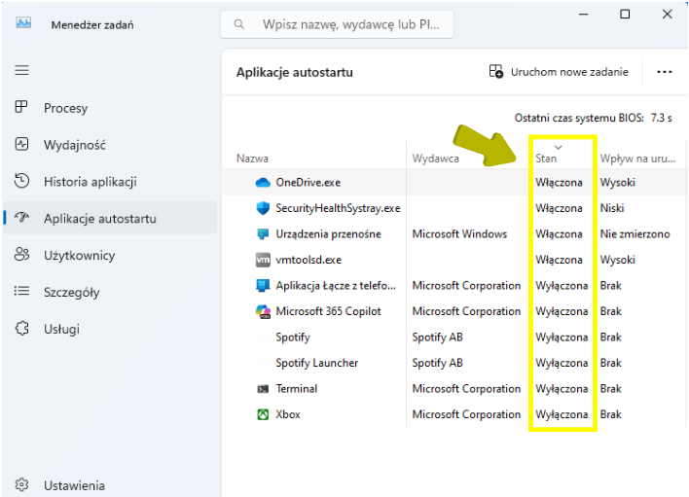This screenshot has height=497, width=689.
Task: Go to the Wydajność page
Action: coord(74,145)
